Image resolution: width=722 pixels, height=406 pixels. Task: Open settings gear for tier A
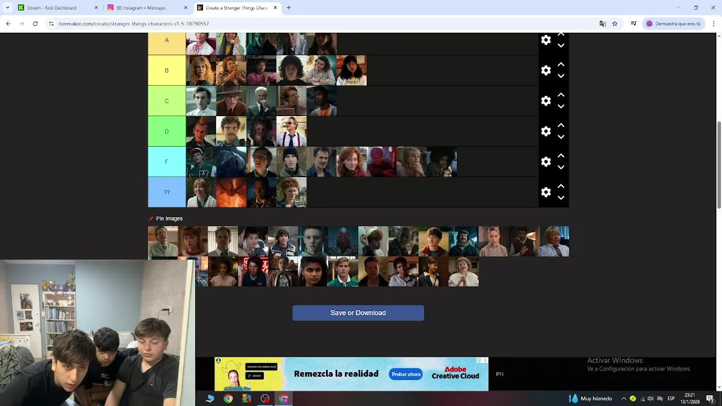pyautogui.click(x=545, y=40)
